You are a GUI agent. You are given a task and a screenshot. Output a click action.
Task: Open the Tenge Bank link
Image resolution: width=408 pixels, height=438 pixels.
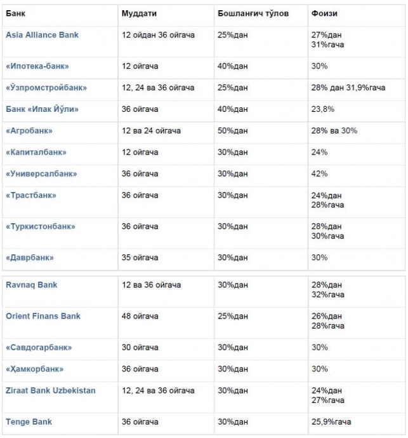click(x=29, y=422)
